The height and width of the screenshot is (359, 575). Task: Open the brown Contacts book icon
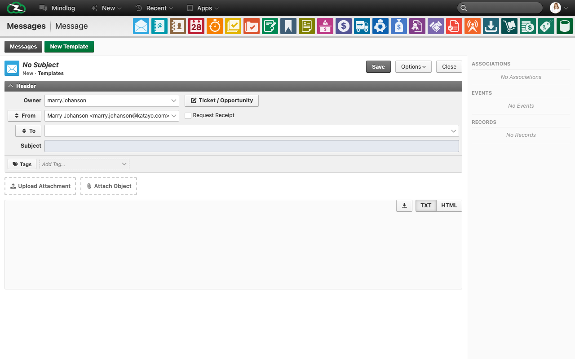(178, 26)
